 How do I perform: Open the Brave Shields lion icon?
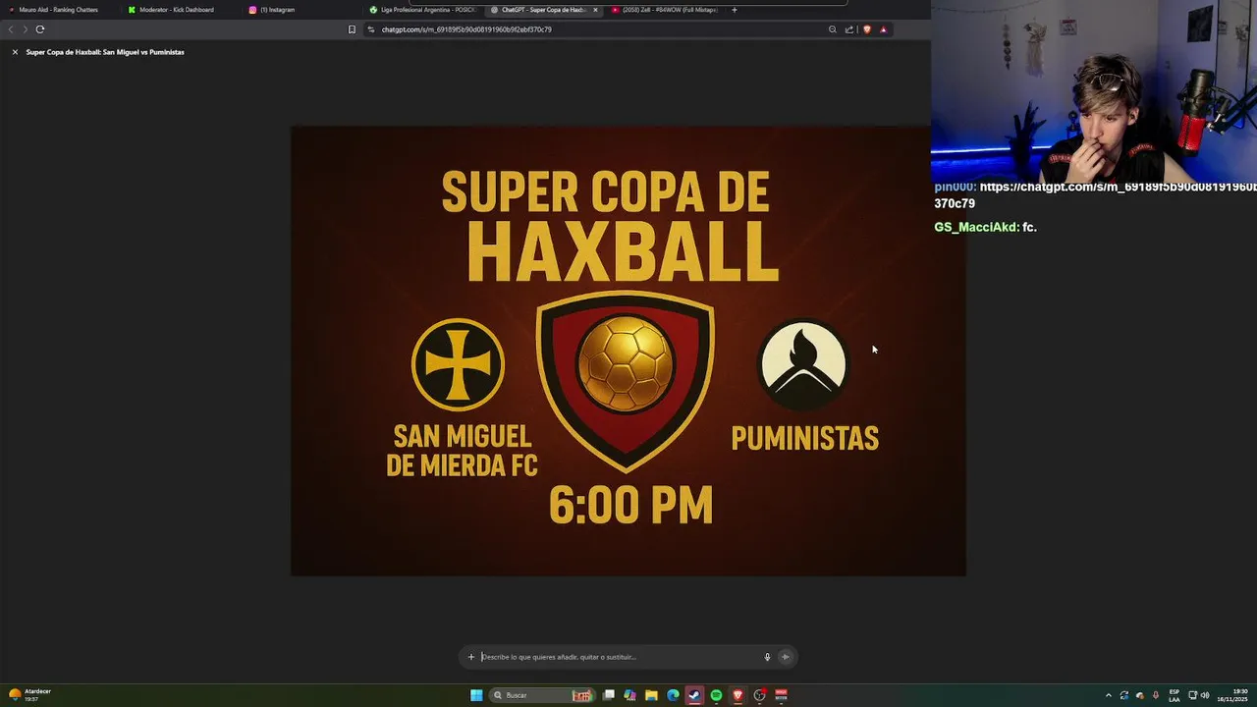tap(867, 29)
